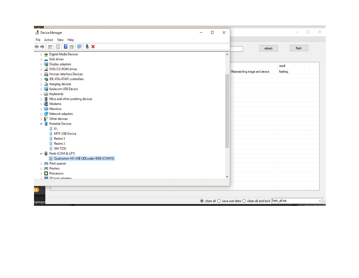Click the path input field in flash tool
This screenshot has width=359, height=278.
(236, 49)
